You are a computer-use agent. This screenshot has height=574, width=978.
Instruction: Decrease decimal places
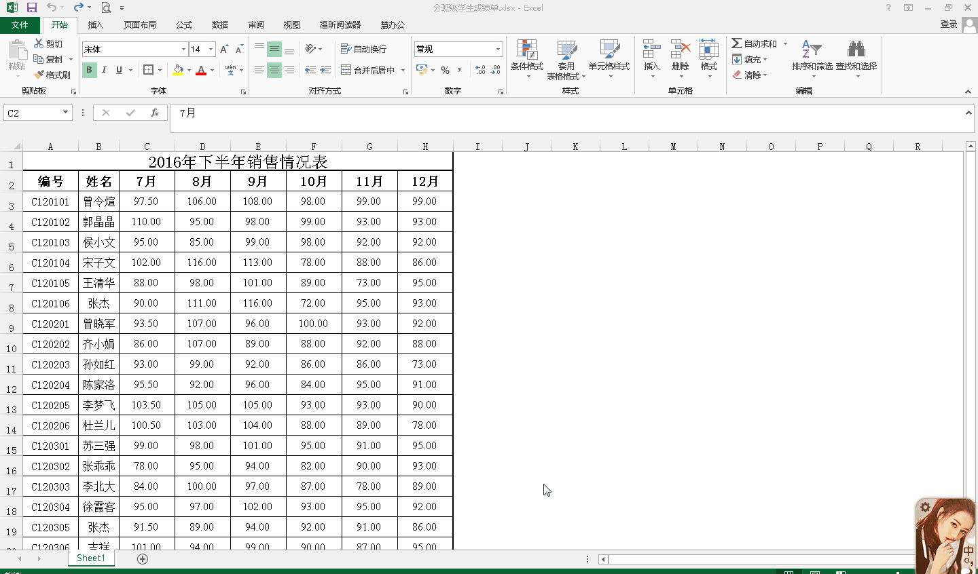pyautogui.click(x=496, y=70)
